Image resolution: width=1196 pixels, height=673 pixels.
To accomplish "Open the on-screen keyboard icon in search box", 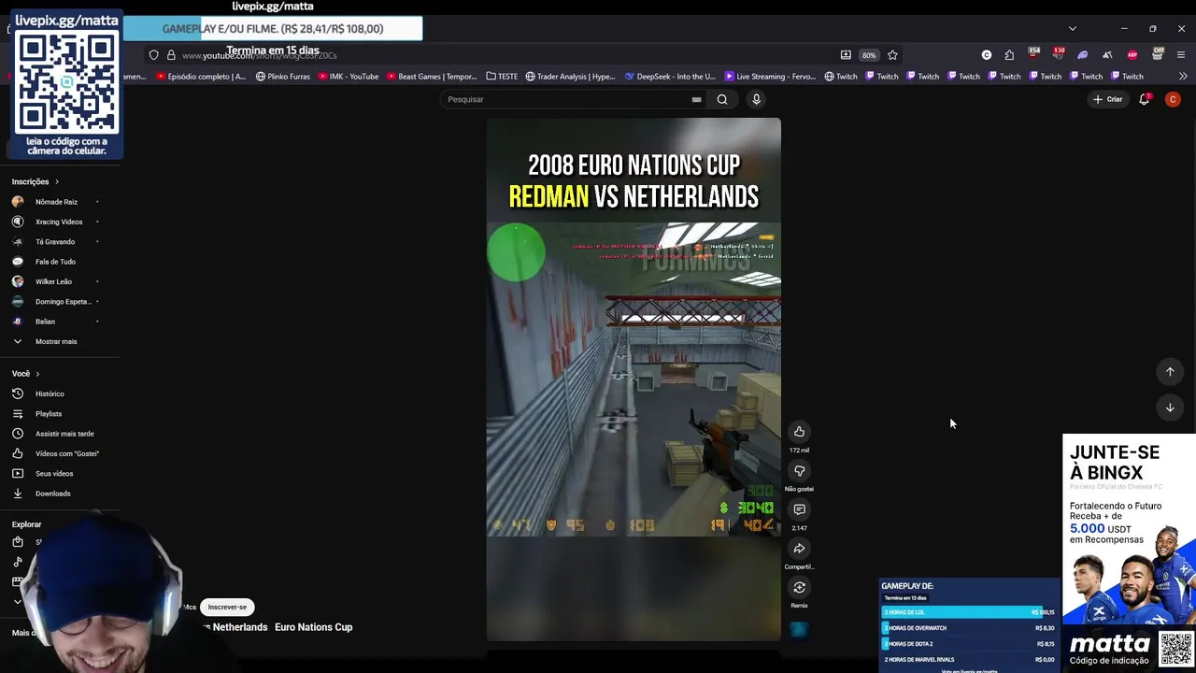I will point(696,99).
